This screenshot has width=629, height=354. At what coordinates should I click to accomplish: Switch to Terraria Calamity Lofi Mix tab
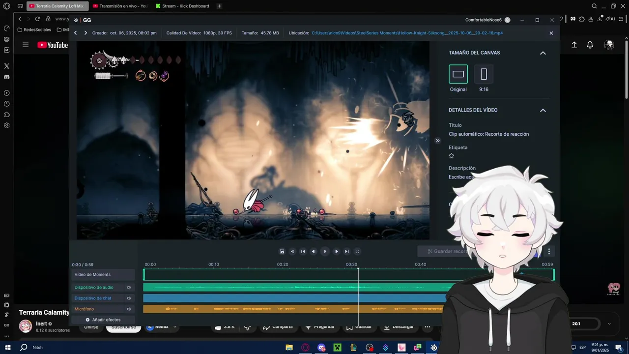(57, 6)
